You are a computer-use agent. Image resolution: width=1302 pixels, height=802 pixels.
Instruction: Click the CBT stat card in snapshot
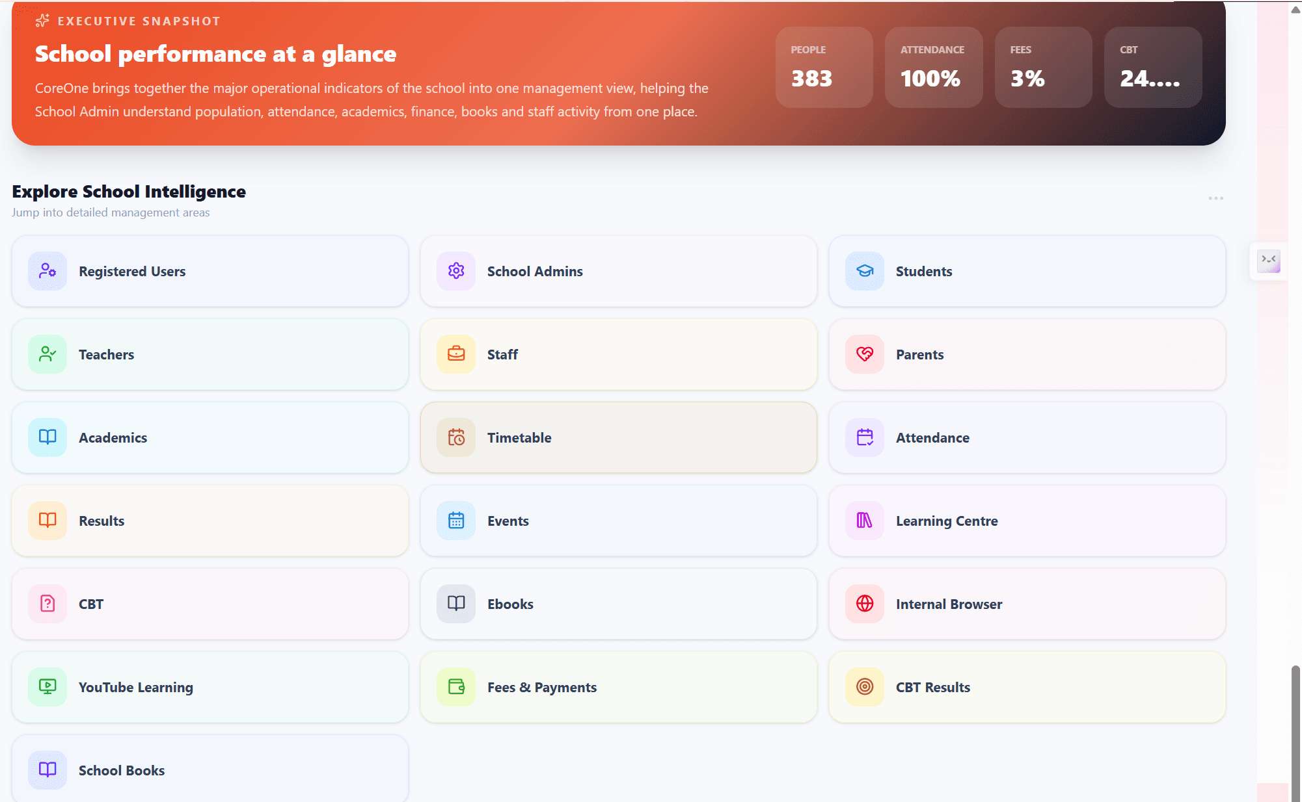tap(1153, 67)
